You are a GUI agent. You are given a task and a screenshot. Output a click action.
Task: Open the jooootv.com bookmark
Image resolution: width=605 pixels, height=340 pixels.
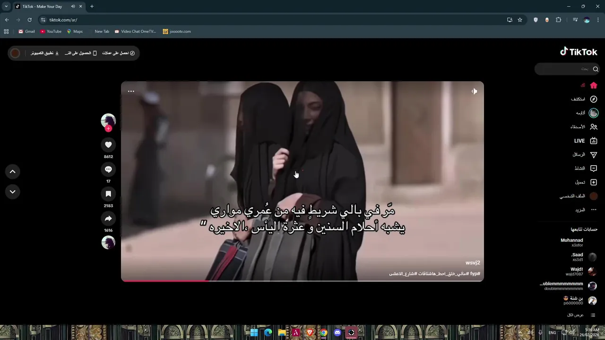click(177, 32)
